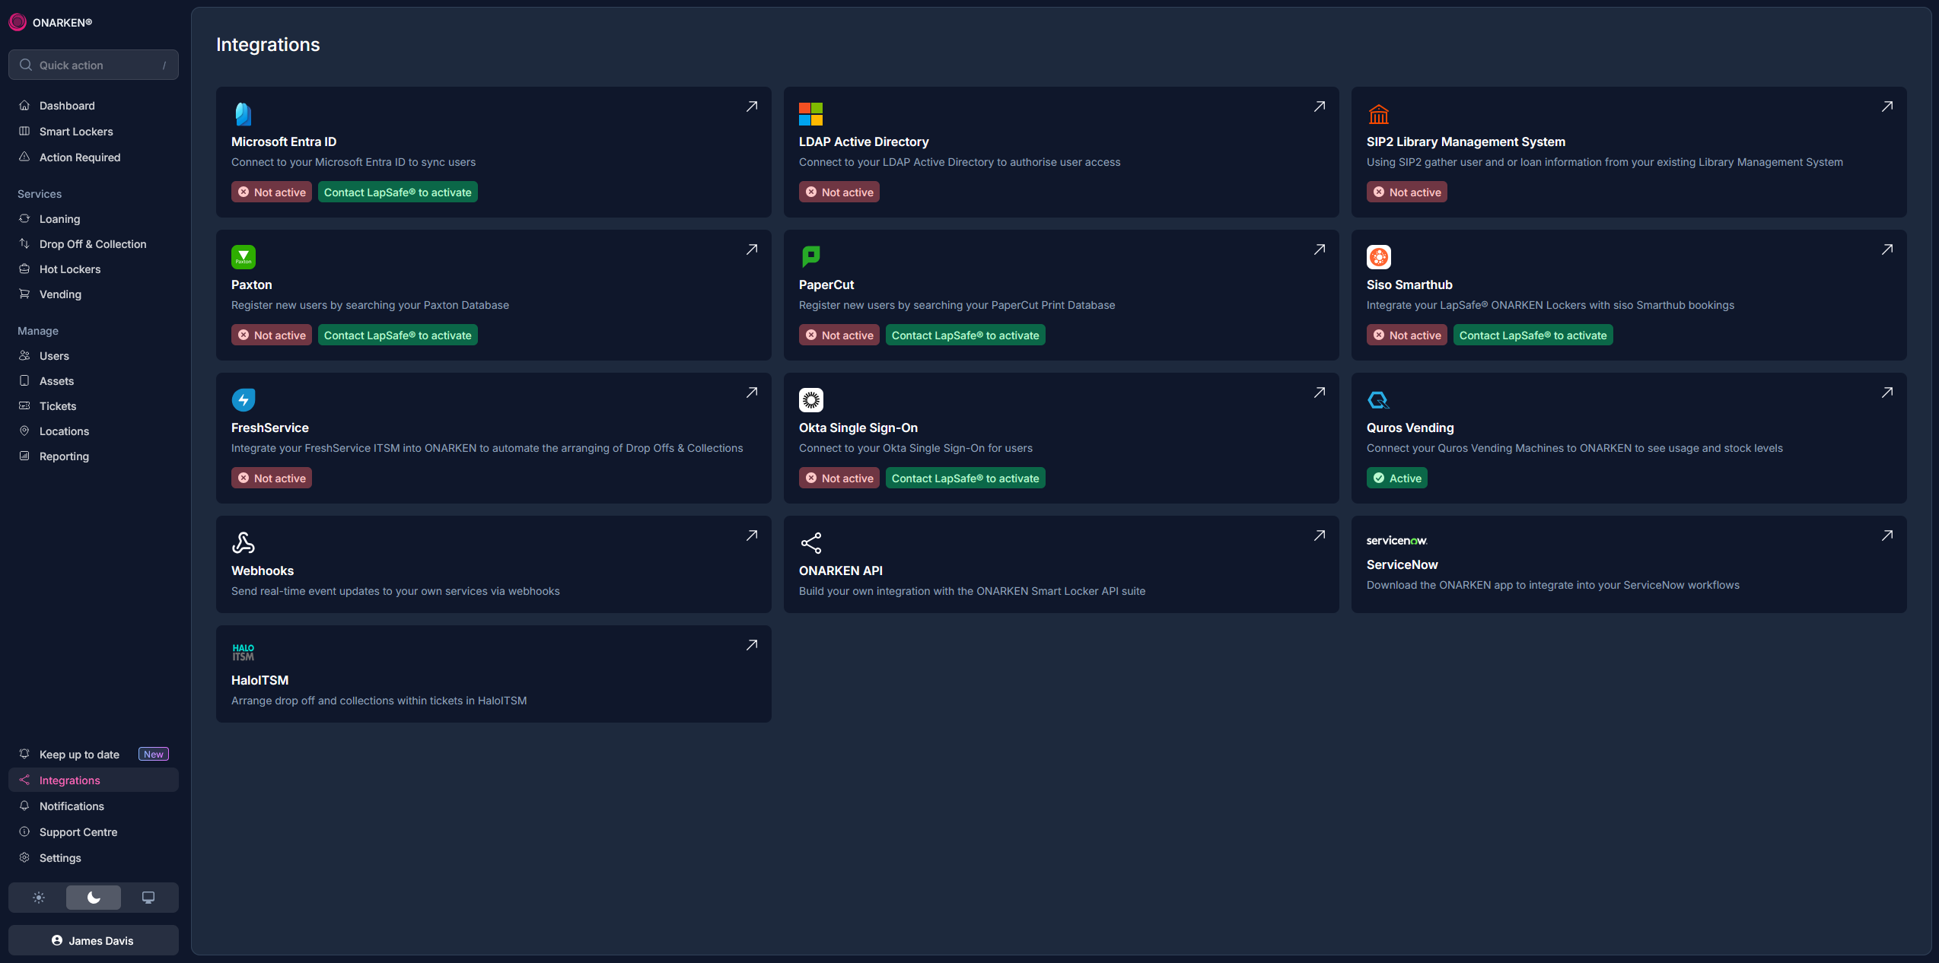The width and height of the screenshot is (1939, 963).
Task: Open Locations page
Action: coord(94,431)
